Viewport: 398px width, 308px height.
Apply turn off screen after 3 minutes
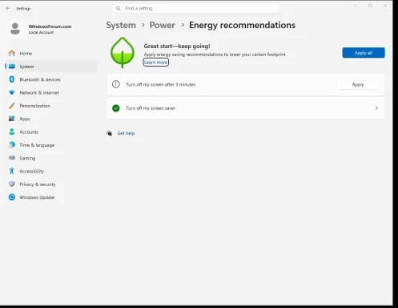pyautogui.click(x=358, y=84)
